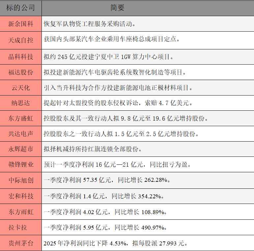Select summary 9.8亿元至19.6亿元增持股份
254x251 pixels.
coord(148,118)
